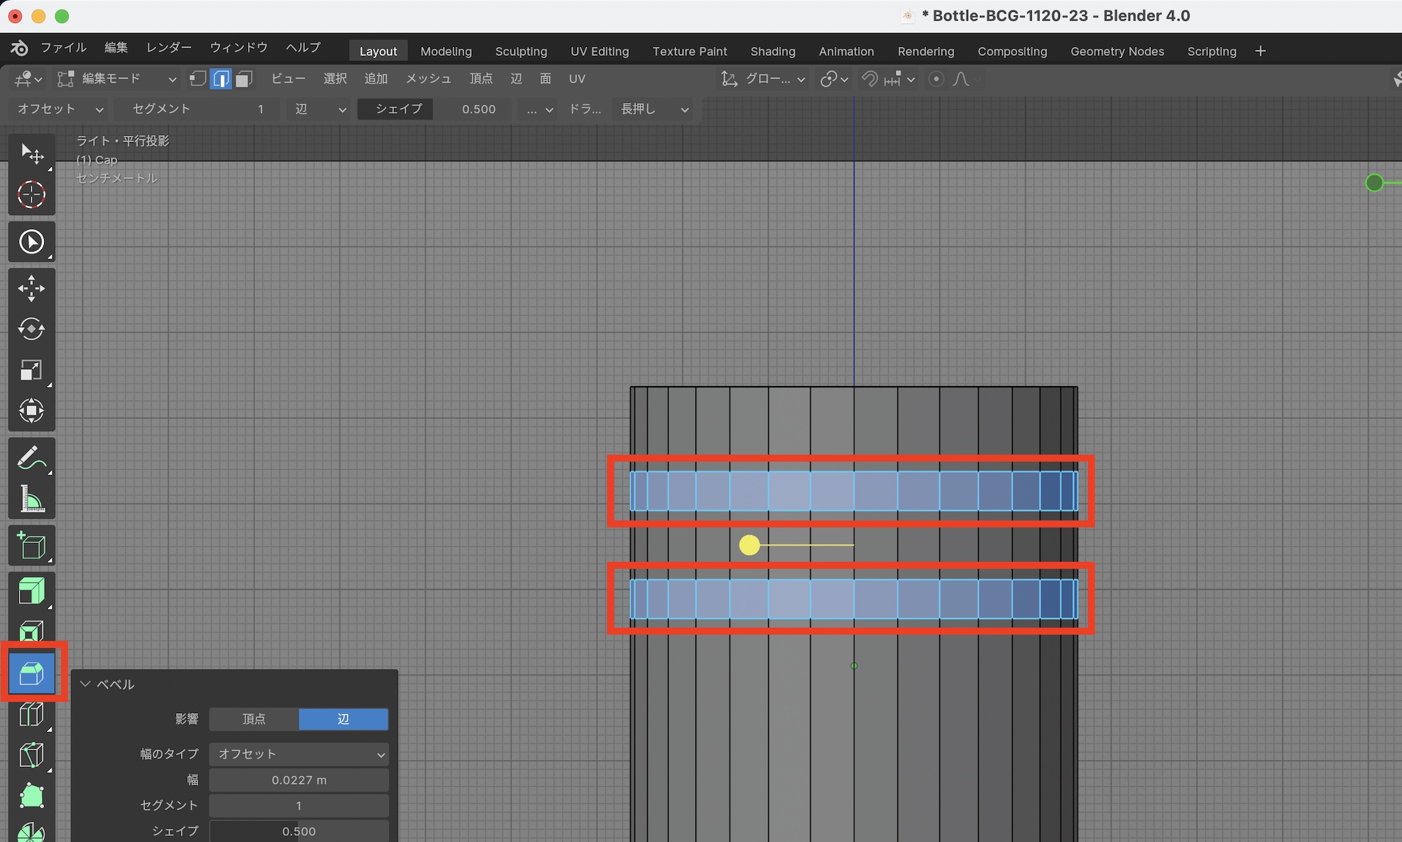Collapse the ベベル operator panel
1402x842 pixels.
[86, 684]
